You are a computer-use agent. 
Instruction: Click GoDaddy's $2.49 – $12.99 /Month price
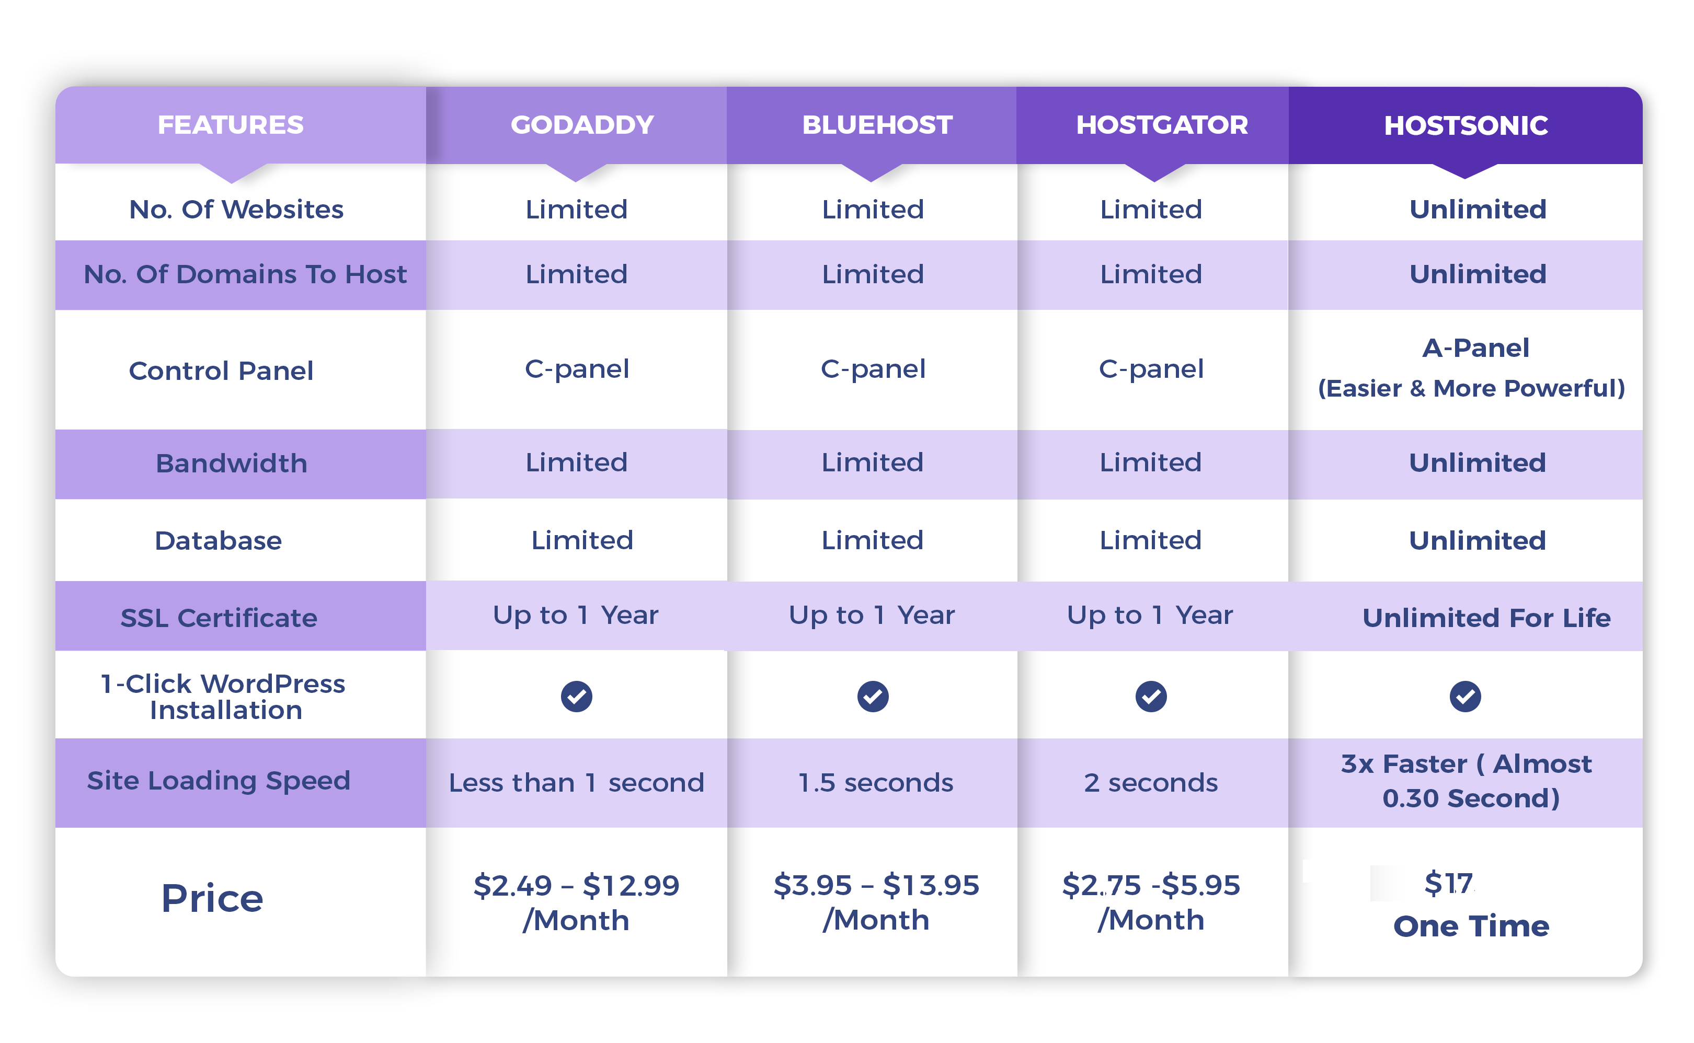(x=576, y=901)
